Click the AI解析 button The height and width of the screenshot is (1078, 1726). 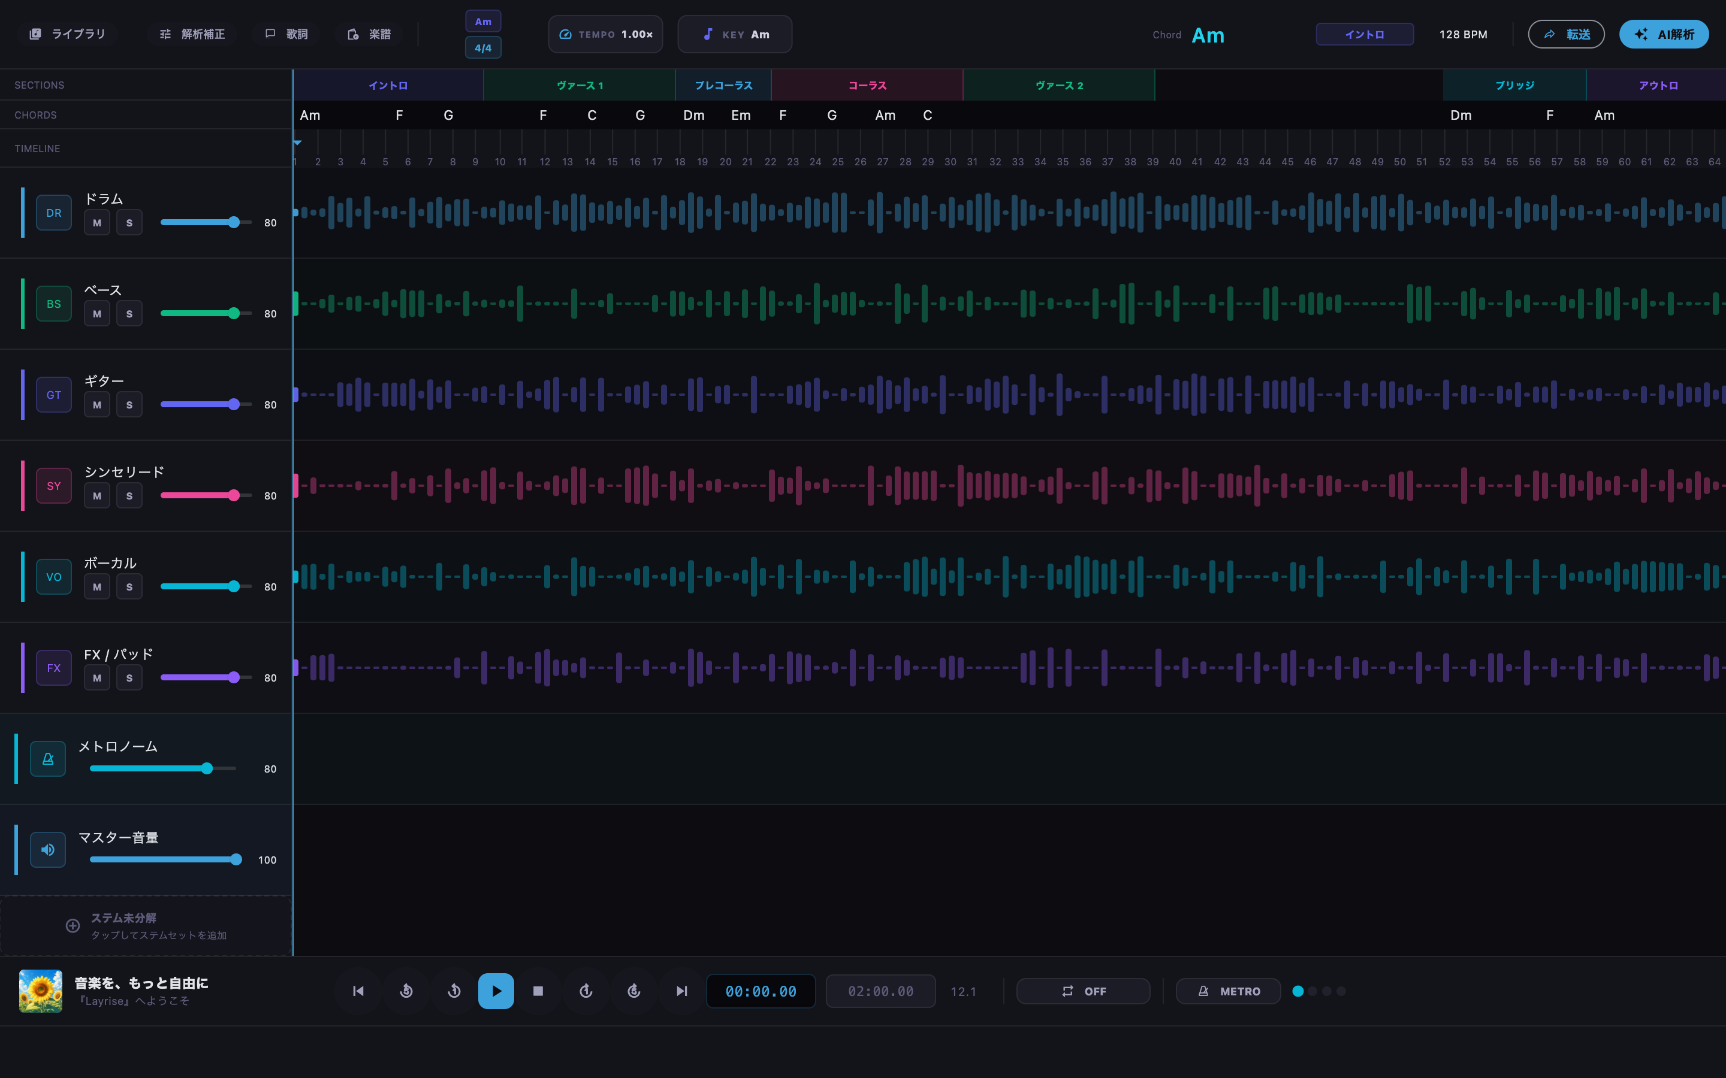tap(1663, 34)
